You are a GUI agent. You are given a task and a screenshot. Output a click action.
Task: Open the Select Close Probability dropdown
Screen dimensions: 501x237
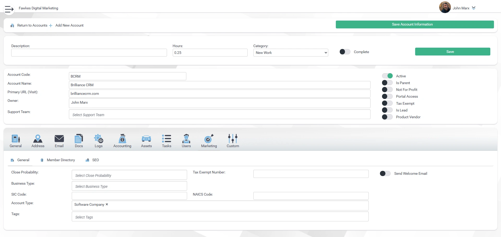(x=129, y=175)
